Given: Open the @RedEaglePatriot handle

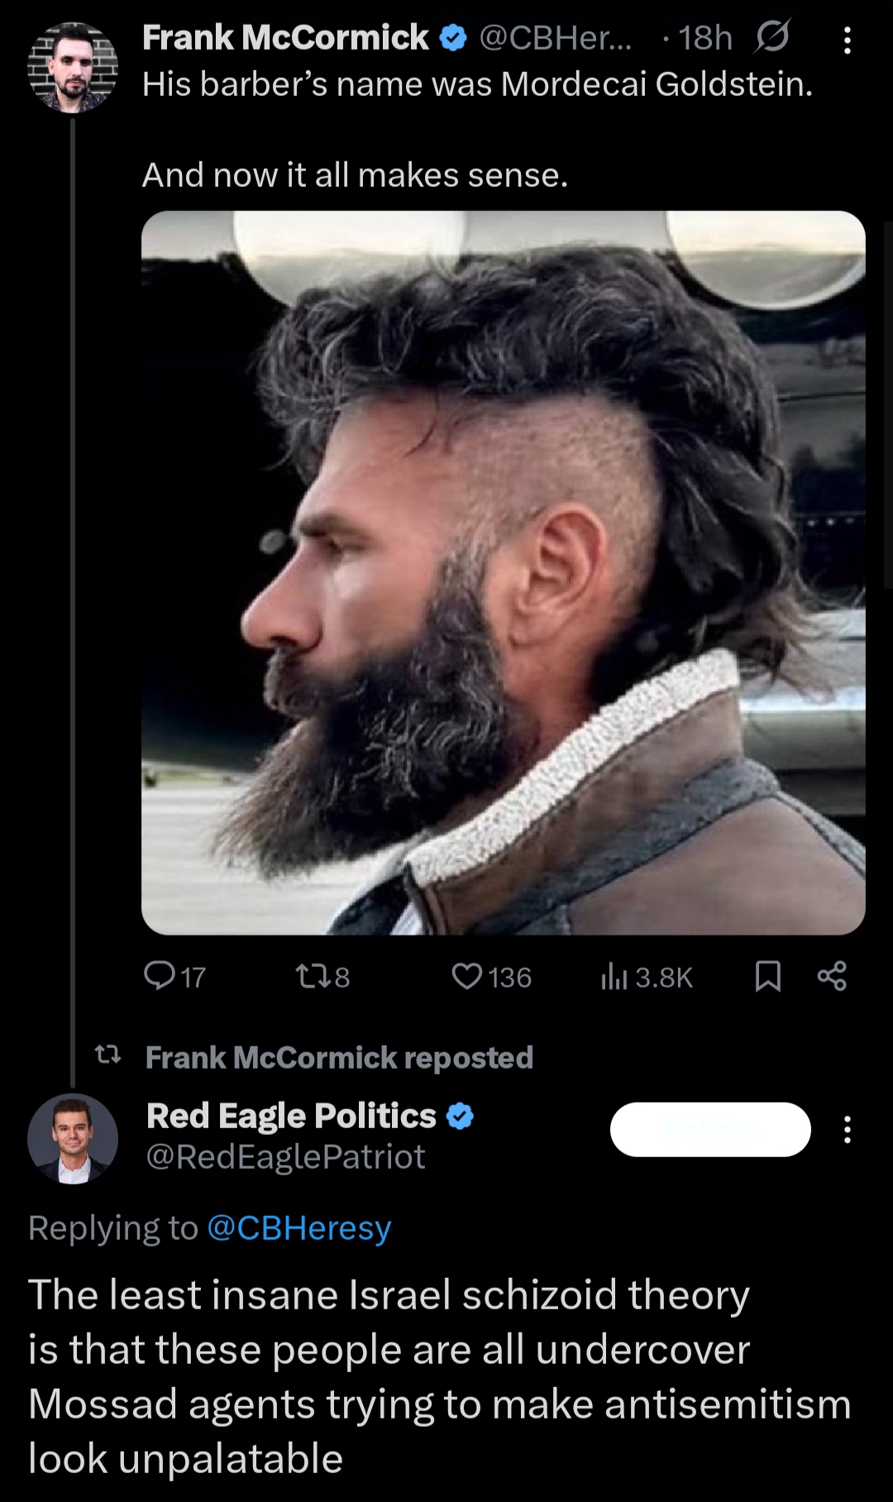Looking at the screenshot, I should 285,1157.
